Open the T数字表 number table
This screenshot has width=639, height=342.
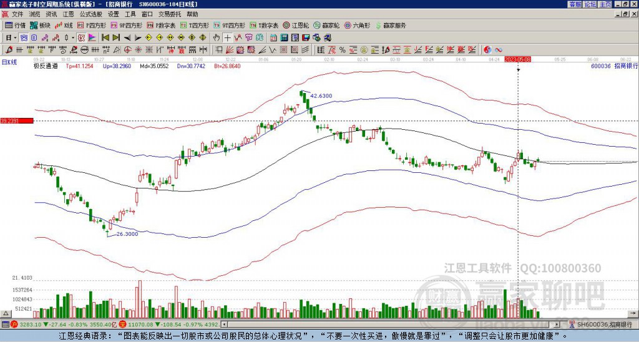click(x=264, y=25)
